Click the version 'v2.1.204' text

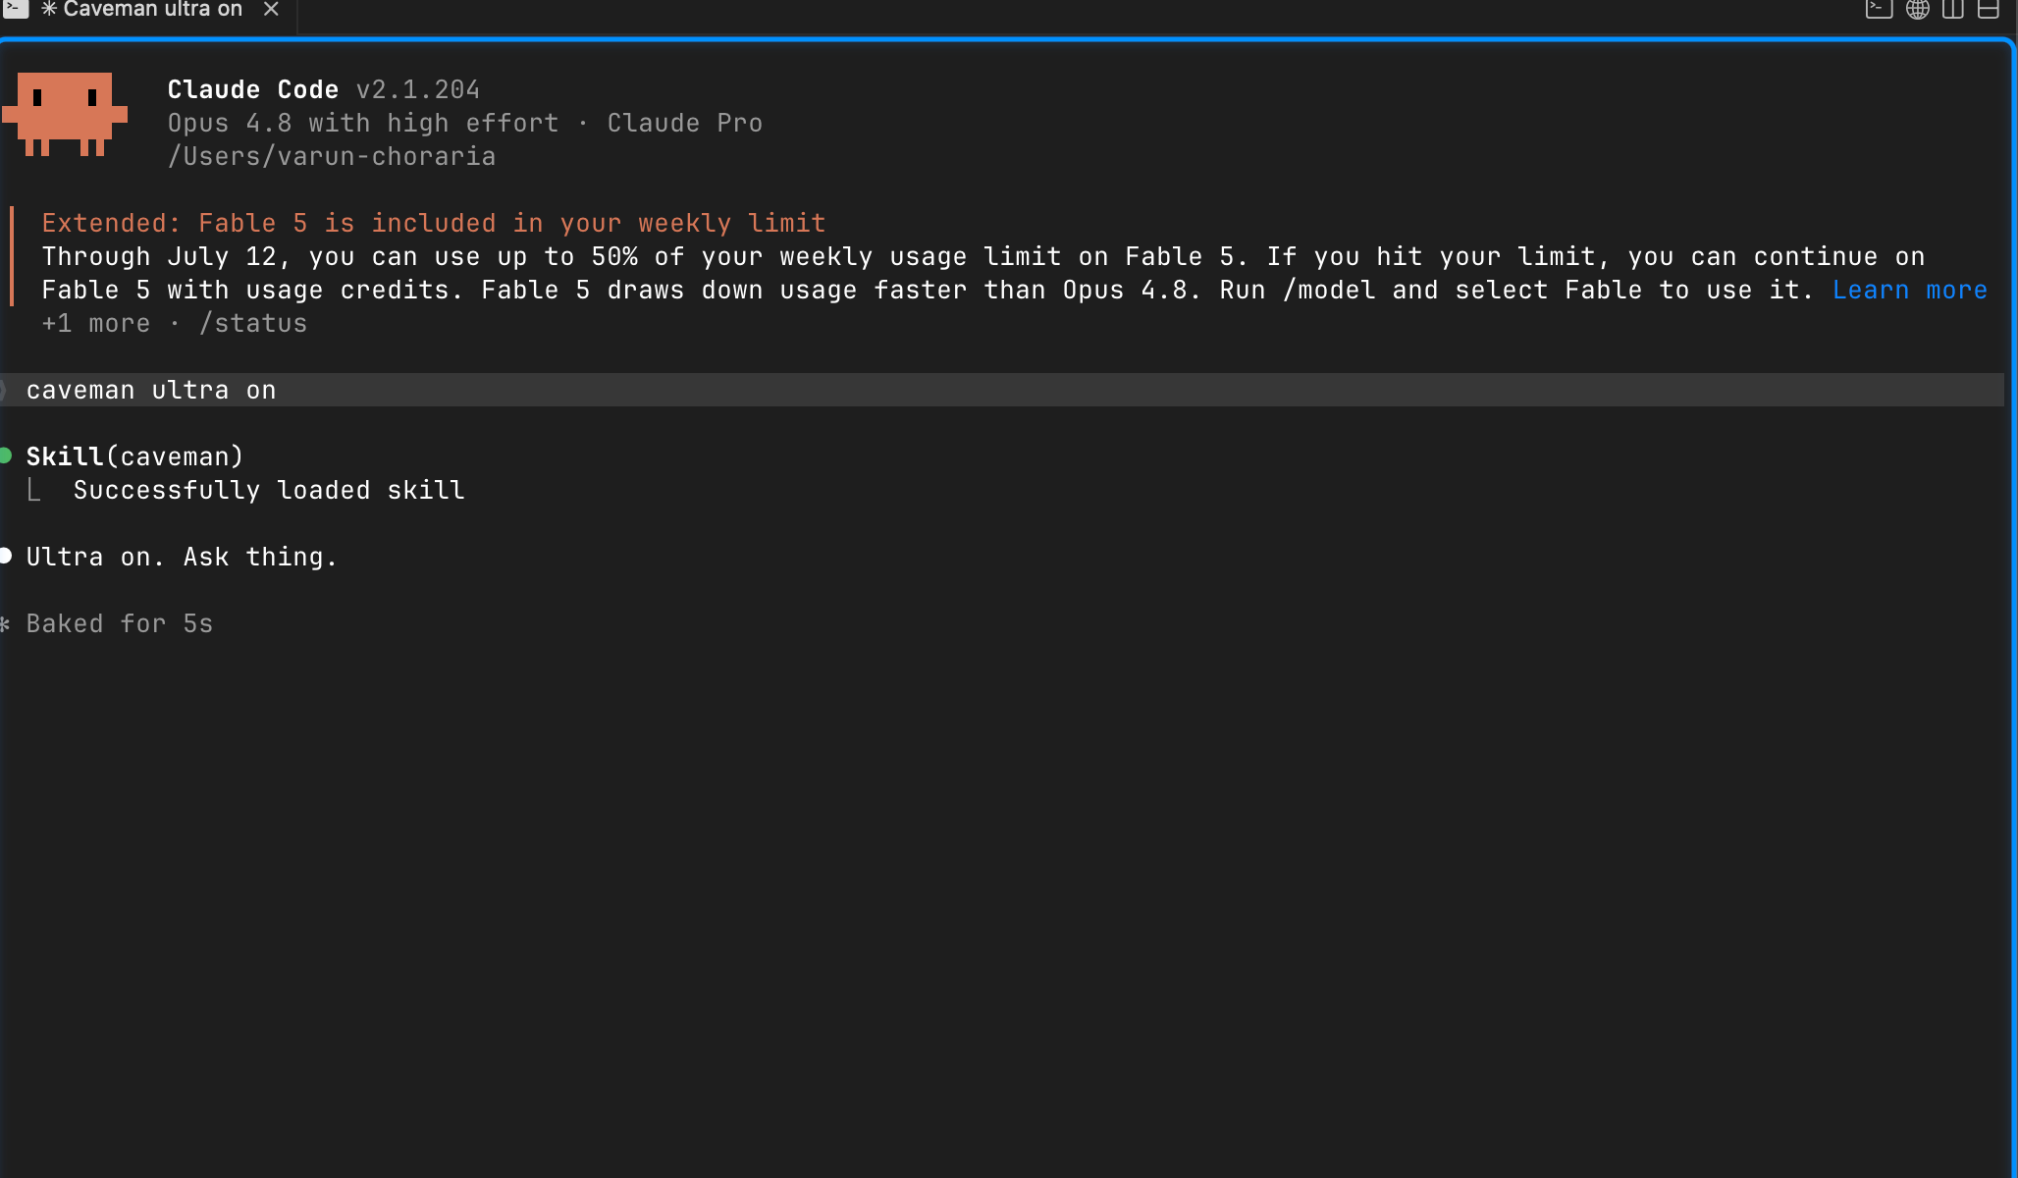tap(418, 89)
